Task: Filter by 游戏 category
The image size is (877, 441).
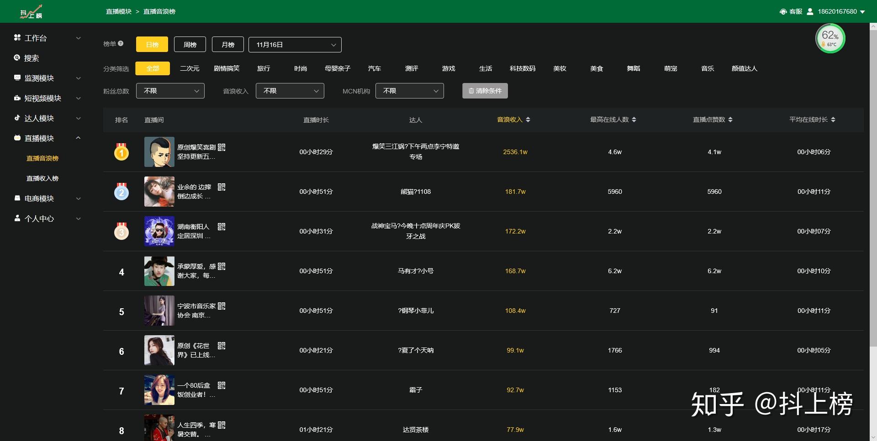Action: point(449,68)
